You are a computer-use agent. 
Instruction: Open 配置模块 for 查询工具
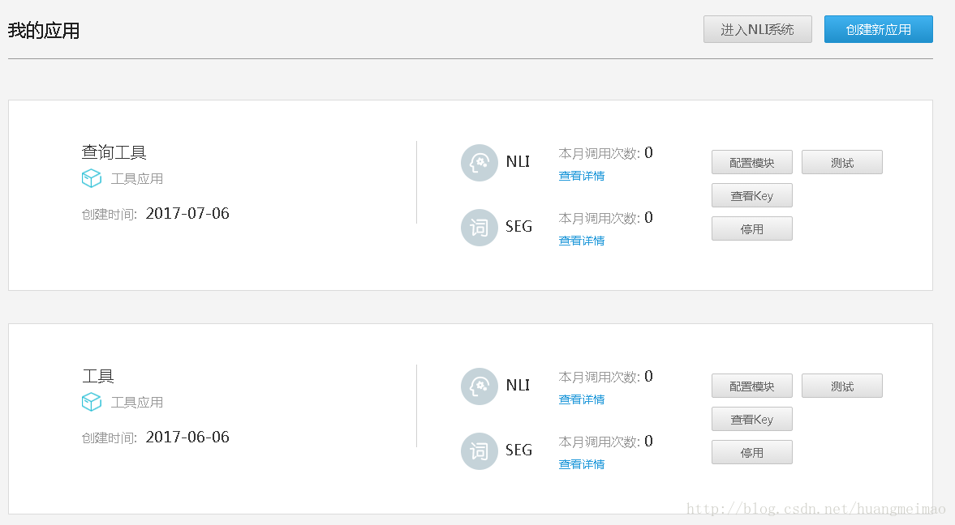[x=752, y=162]
